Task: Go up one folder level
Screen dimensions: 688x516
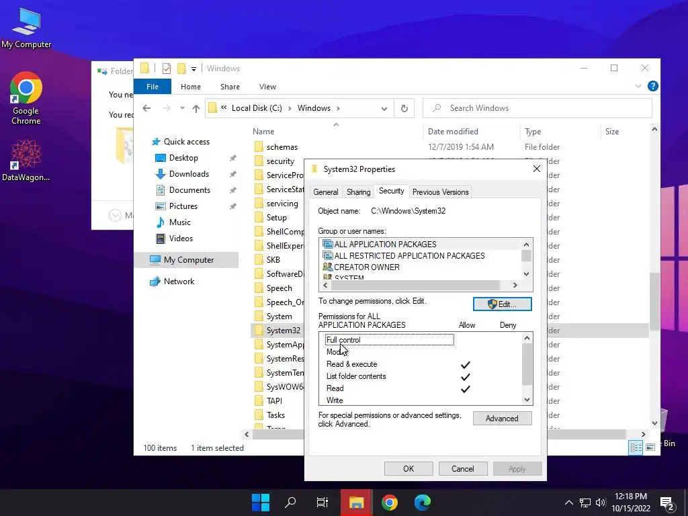Action: pyautogui.click(x=196, y=108)
